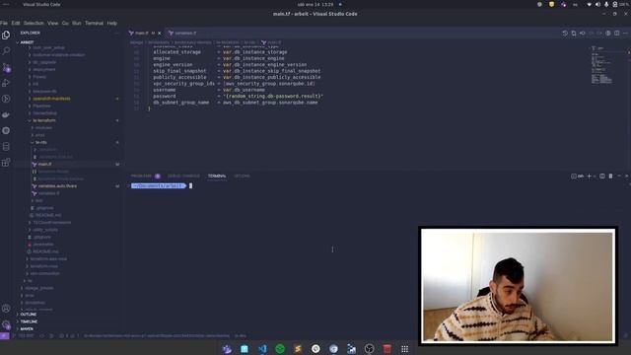Open the remote window indicator in status bar
Image resolution: width=631 pixels, height=355 pixels.
(x=4, y=335)
